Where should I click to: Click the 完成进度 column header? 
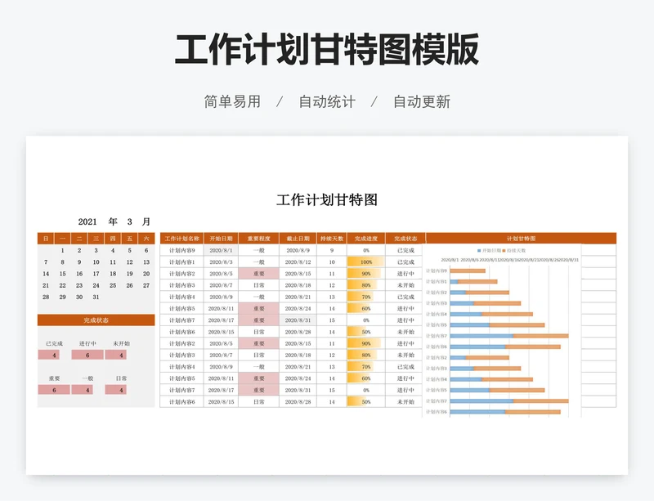[366, 239]
